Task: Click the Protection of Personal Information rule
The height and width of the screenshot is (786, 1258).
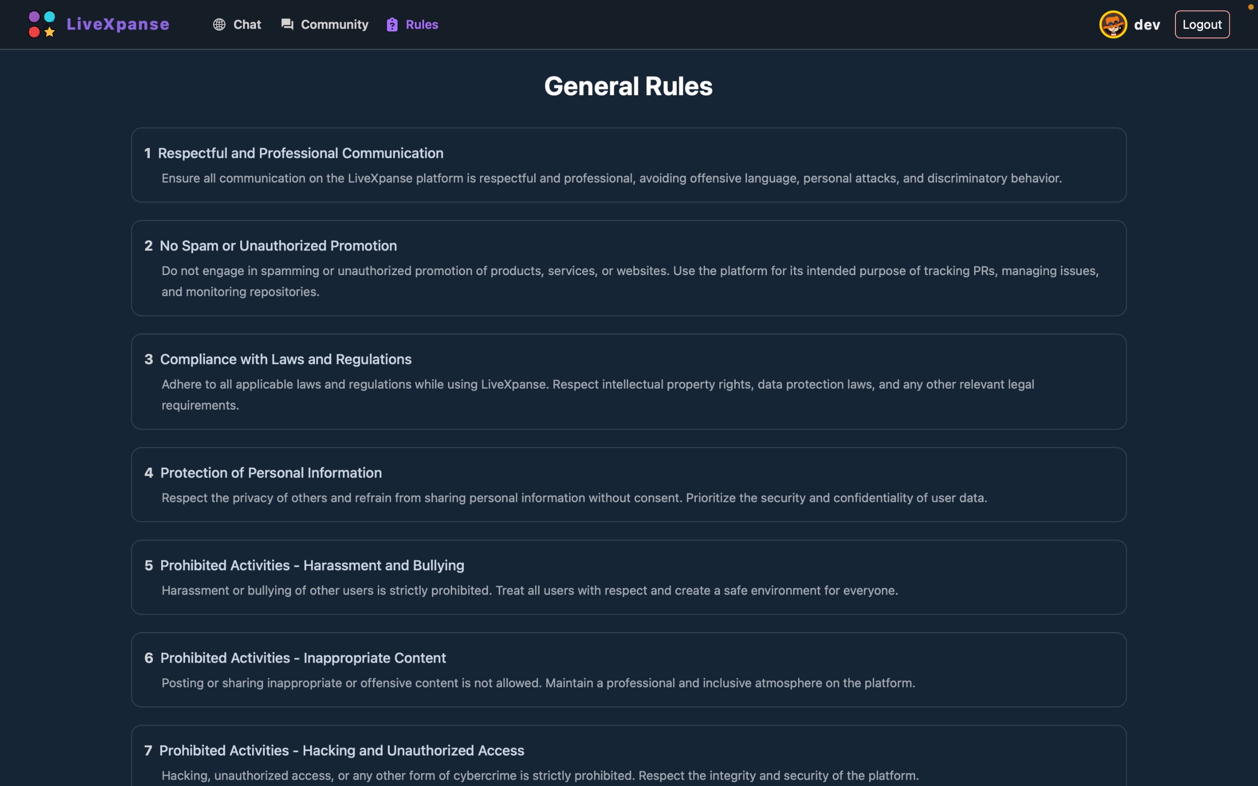Action: [x=628, y=484]
